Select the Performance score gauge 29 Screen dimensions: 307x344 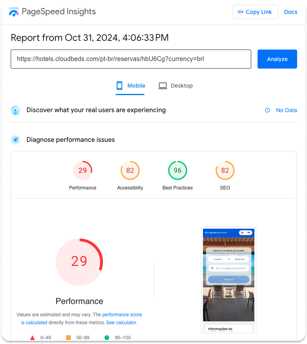click(83, 171)
